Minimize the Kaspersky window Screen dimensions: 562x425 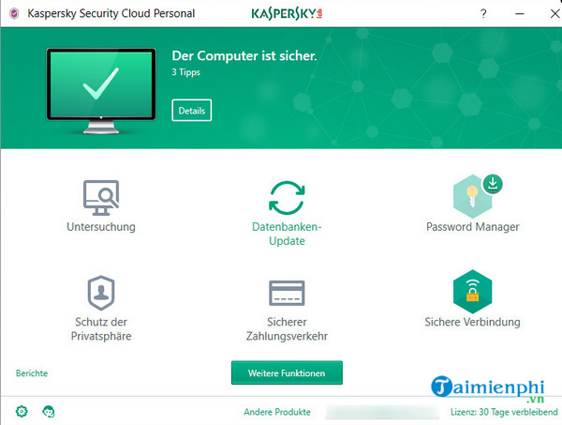tap(520, 14)
